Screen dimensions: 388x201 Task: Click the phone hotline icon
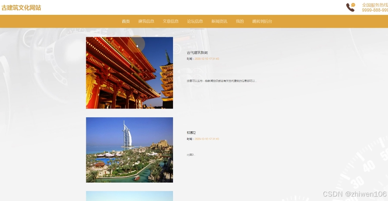[x=350, y=7]
